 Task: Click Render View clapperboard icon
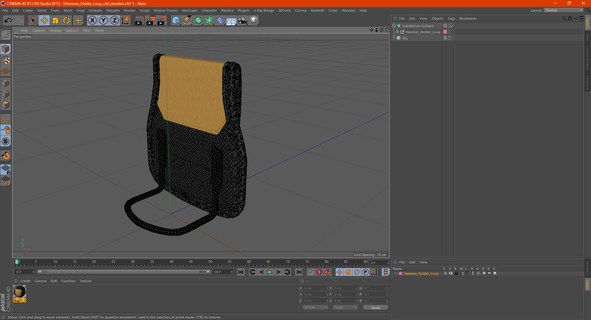[139, 21]
